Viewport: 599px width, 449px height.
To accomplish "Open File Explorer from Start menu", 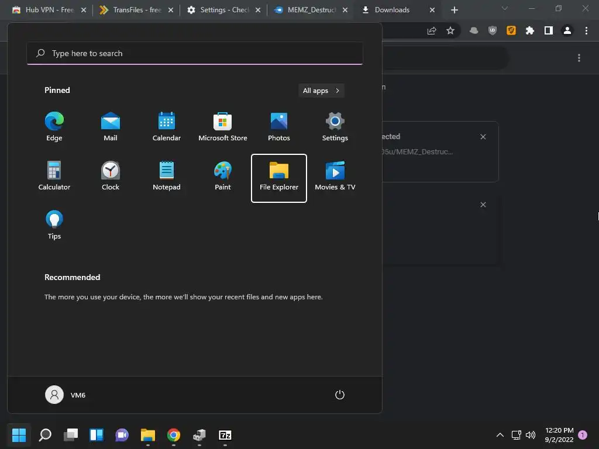I will tap(279, 178).
